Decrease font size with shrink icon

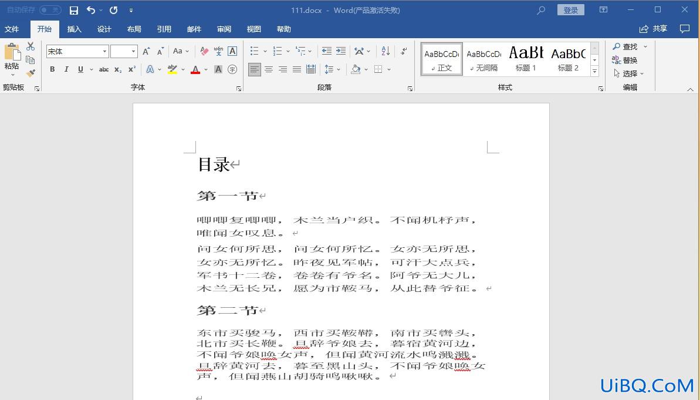160,52
